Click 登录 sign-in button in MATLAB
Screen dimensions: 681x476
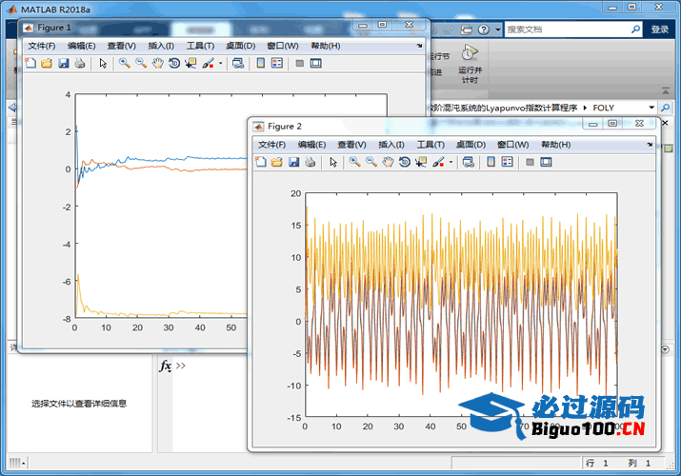[660, 30]
